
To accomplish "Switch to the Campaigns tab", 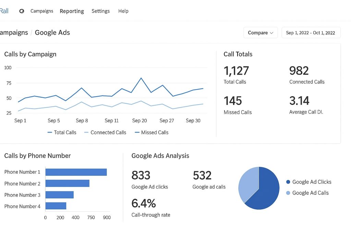I will click(42, 11).
